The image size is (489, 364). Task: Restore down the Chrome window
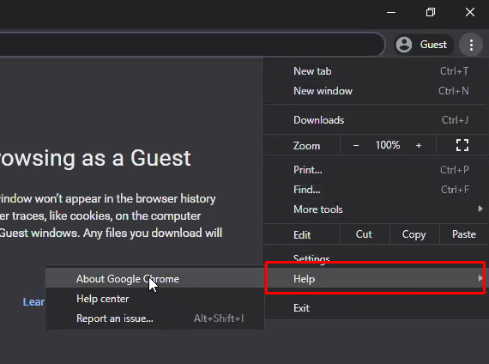pyautogui.click(x=431, y=13)
